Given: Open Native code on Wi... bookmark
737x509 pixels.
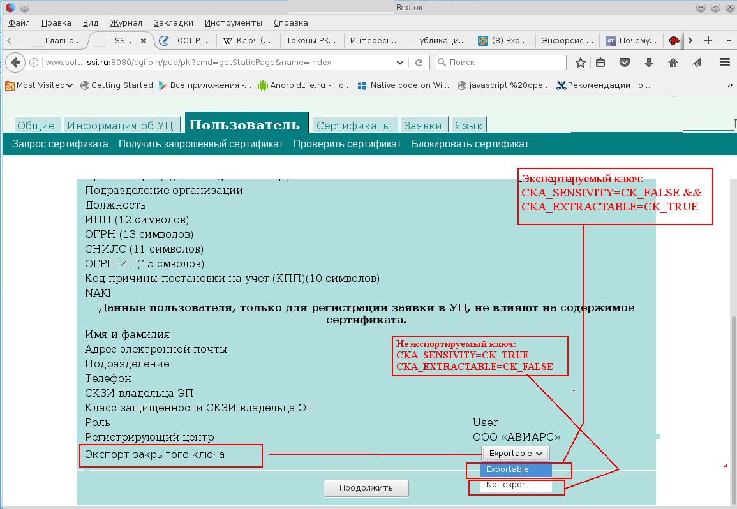Looking at the screenshot, I should click(403, 85).
